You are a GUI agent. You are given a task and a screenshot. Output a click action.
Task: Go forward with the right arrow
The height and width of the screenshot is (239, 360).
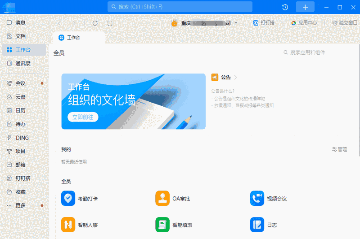tap(74, 23)
